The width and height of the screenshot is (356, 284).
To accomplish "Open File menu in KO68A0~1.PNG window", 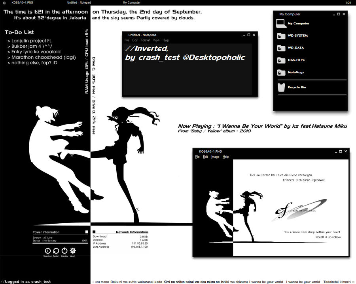I will (197, 157).
